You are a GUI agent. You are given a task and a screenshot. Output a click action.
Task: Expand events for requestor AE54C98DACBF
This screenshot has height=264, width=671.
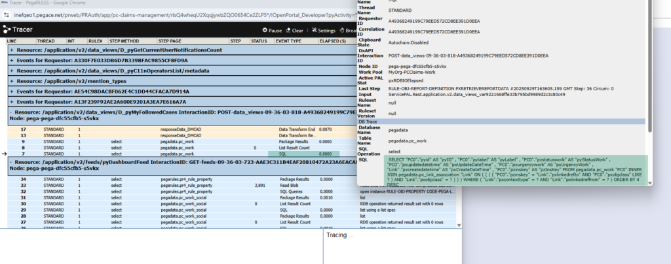(12, 91)
